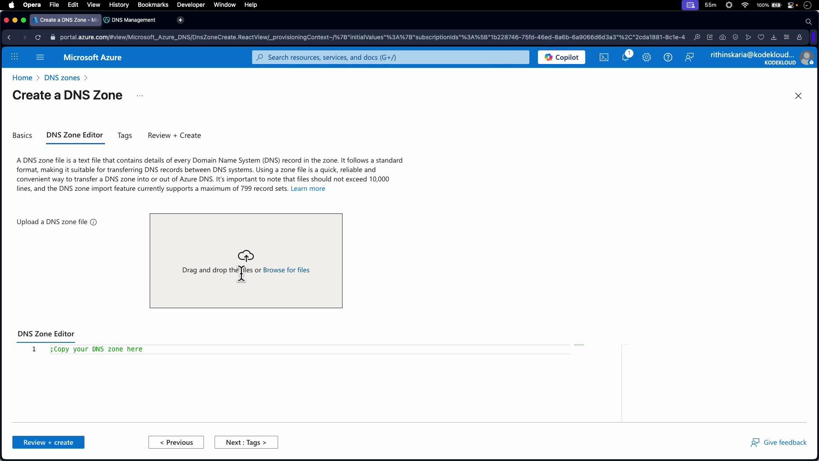Screen dimensions: 819x461
Task: Click the user account avatar
Action: (807, 58)
